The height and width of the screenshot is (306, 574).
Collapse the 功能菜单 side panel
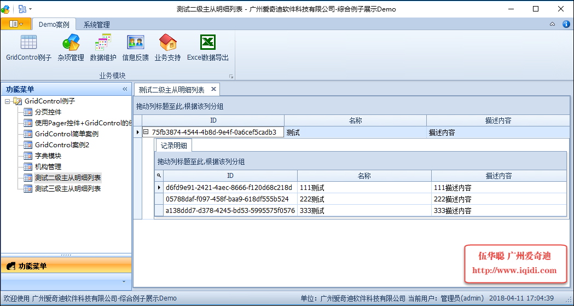click(x=125, y=89)
